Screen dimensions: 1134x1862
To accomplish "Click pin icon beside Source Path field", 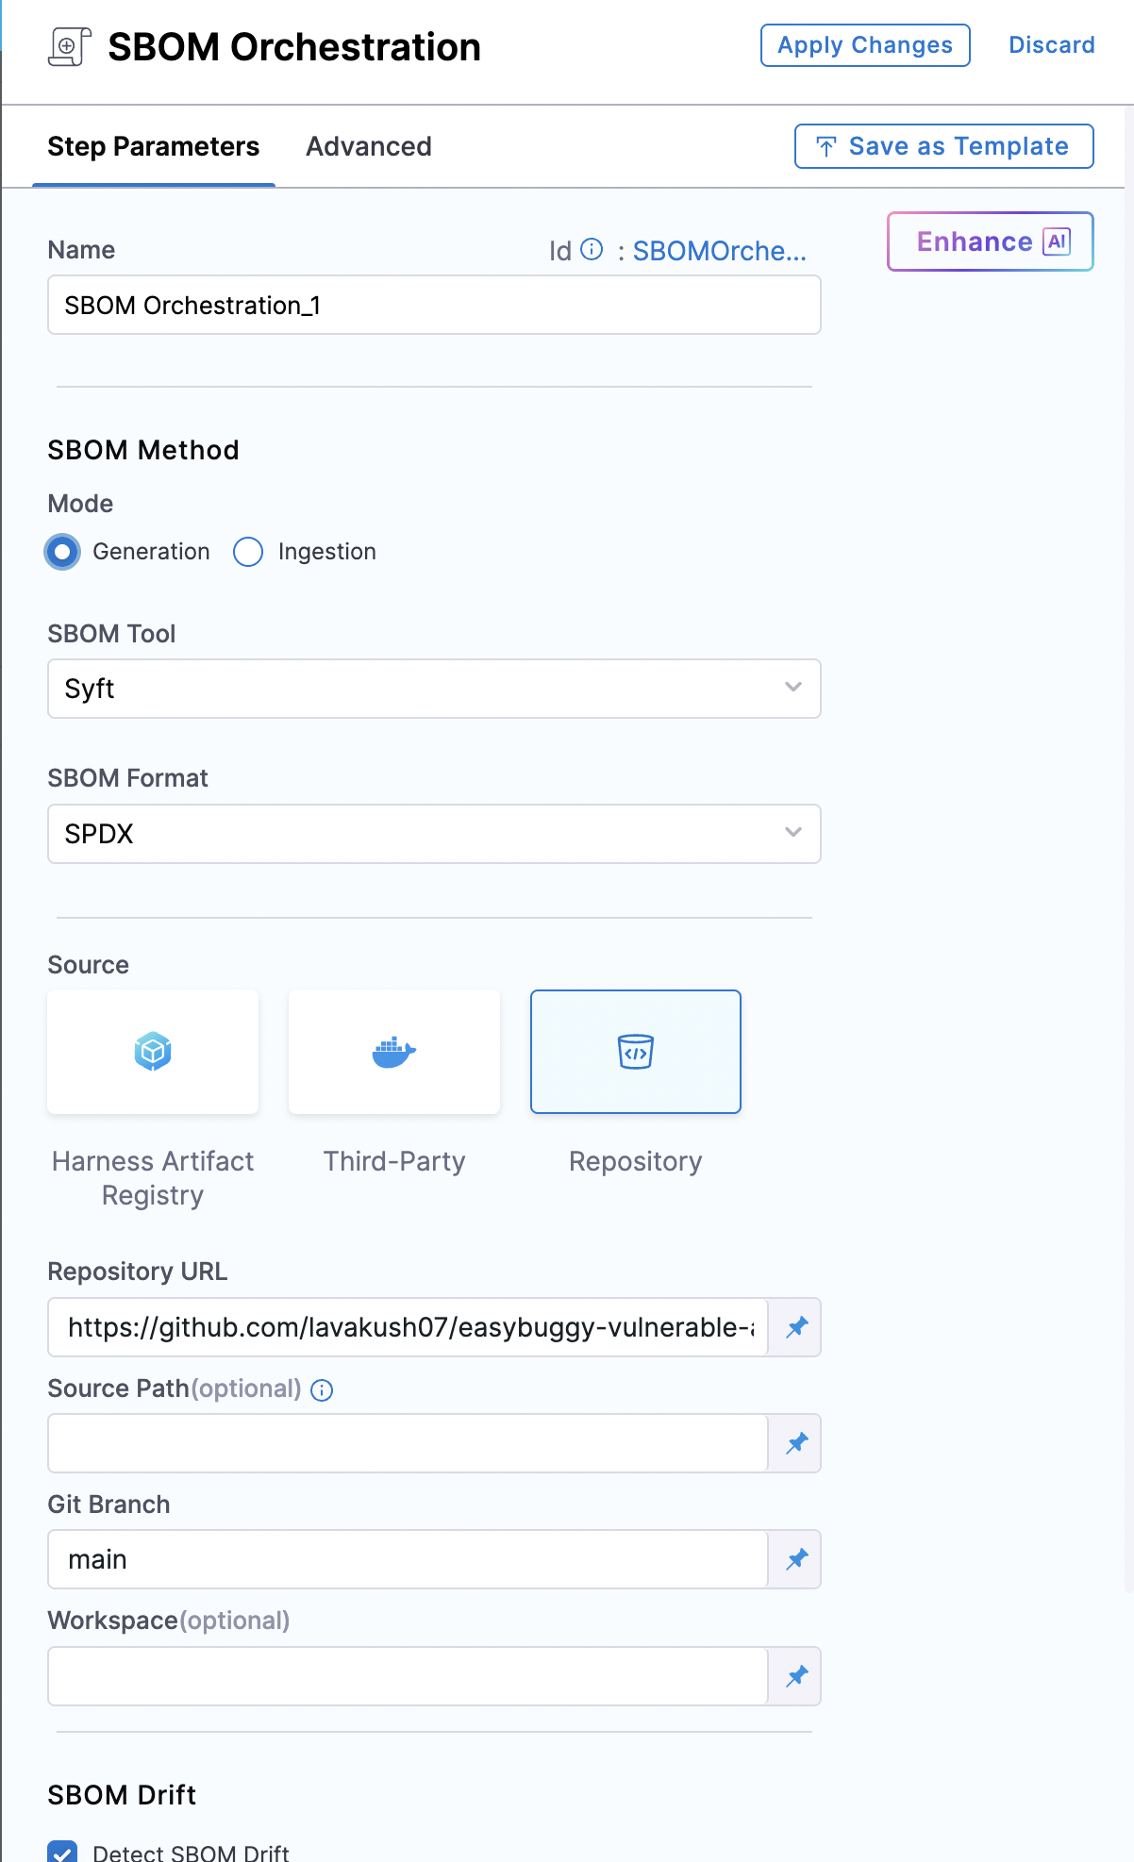I will pos(796,1443).
